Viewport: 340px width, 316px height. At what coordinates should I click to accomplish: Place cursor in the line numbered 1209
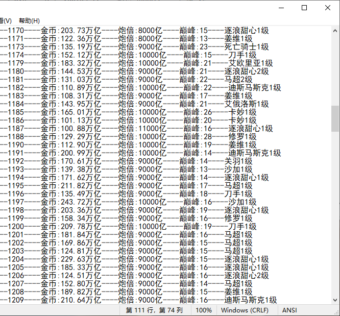coord(15,300)
